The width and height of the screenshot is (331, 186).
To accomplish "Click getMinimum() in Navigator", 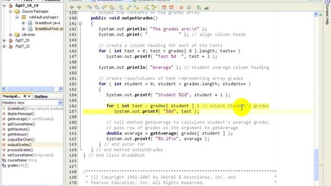I will 18,134.
